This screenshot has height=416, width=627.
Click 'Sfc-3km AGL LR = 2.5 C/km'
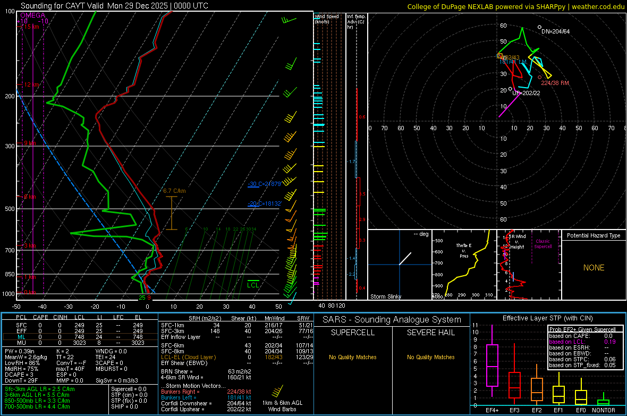pos(40,389)
